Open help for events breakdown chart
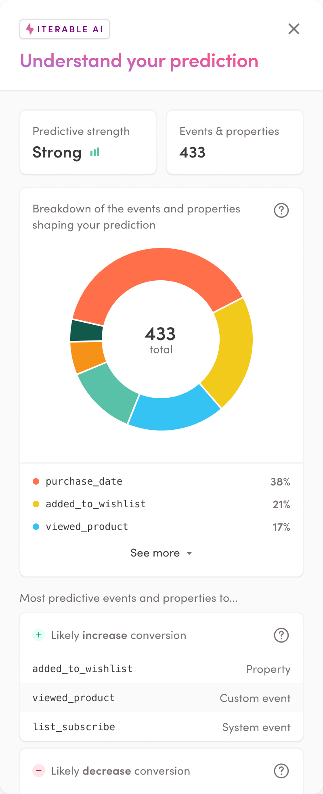The width and height of the screenshot is (323, 794). [x=281, y=210]
